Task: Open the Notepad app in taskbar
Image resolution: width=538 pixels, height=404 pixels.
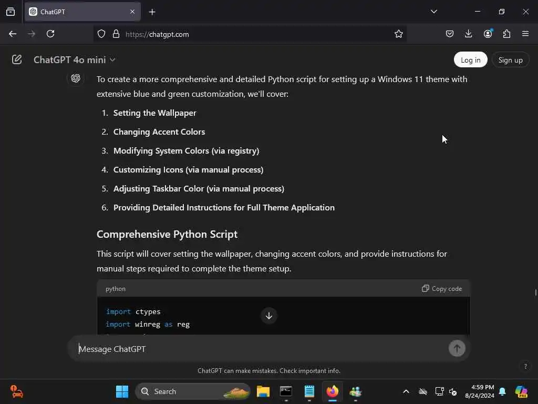Action: click(309, 391)
